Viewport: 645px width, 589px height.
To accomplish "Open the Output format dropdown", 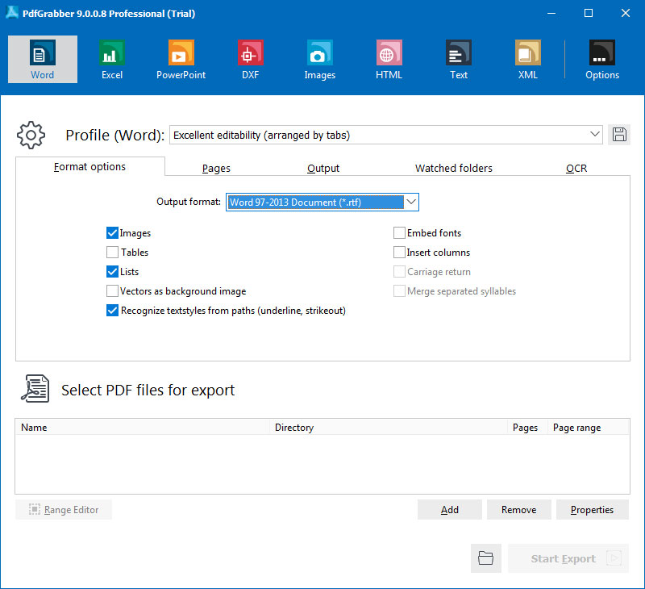I will click(411, 202).
